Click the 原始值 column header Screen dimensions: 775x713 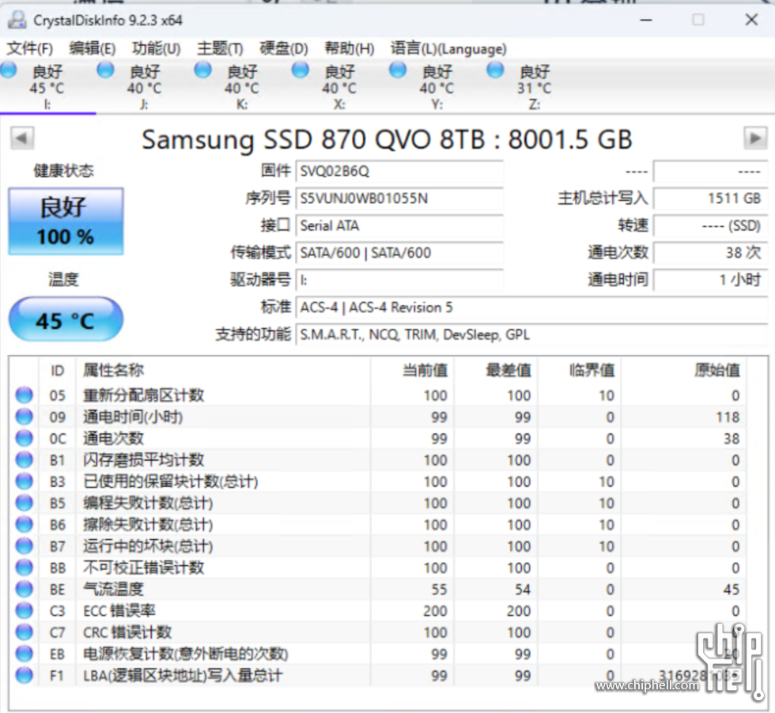pyautogui.click(x=684, y=370)
